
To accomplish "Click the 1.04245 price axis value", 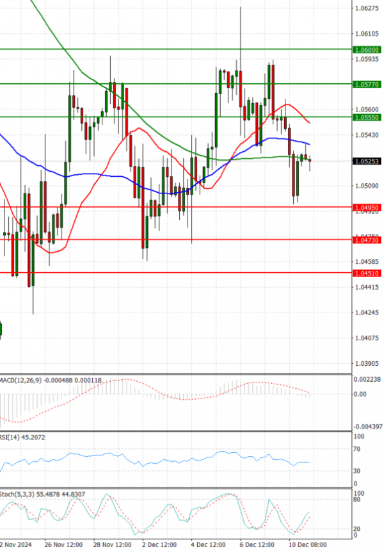I will (367, 313).
